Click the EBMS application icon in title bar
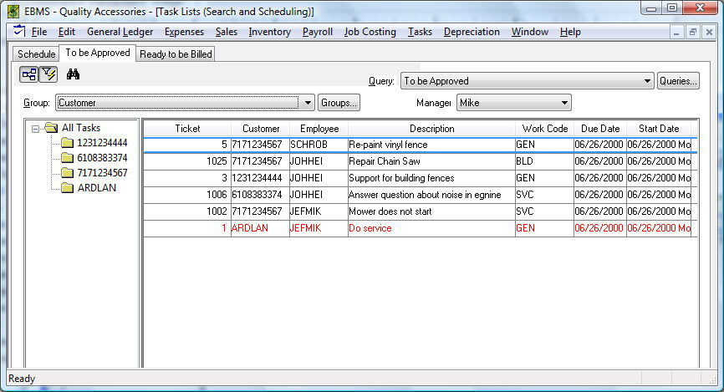The height and width of the screenshot is (392, 724). 12,10
